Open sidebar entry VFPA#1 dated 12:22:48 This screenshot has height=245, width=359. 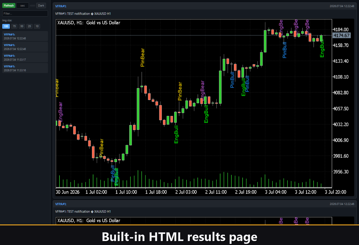tap(25, 36)
